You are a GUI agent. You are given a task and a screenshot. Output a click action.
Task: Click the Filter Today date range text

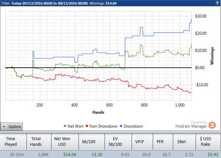click(x=45, y=3)
